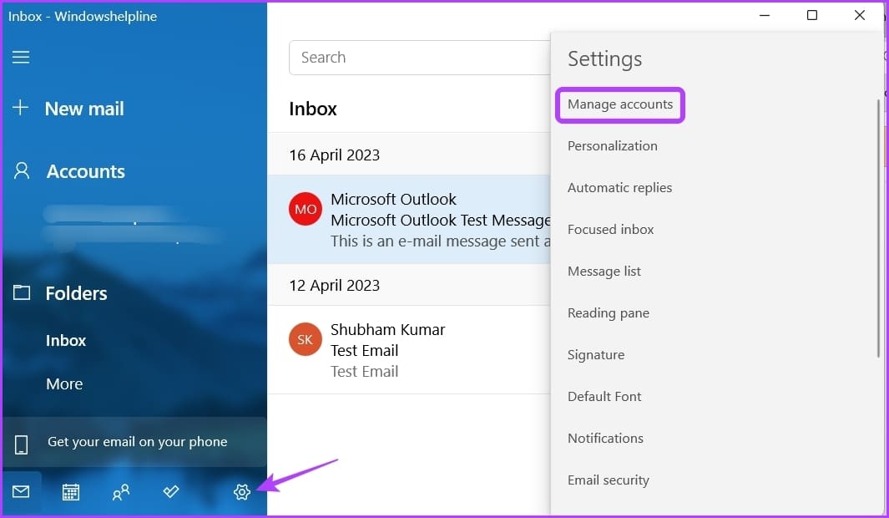Screen dimensions: 889x518
Task: Click the Settings pane scrollbar
Action: 878,228
